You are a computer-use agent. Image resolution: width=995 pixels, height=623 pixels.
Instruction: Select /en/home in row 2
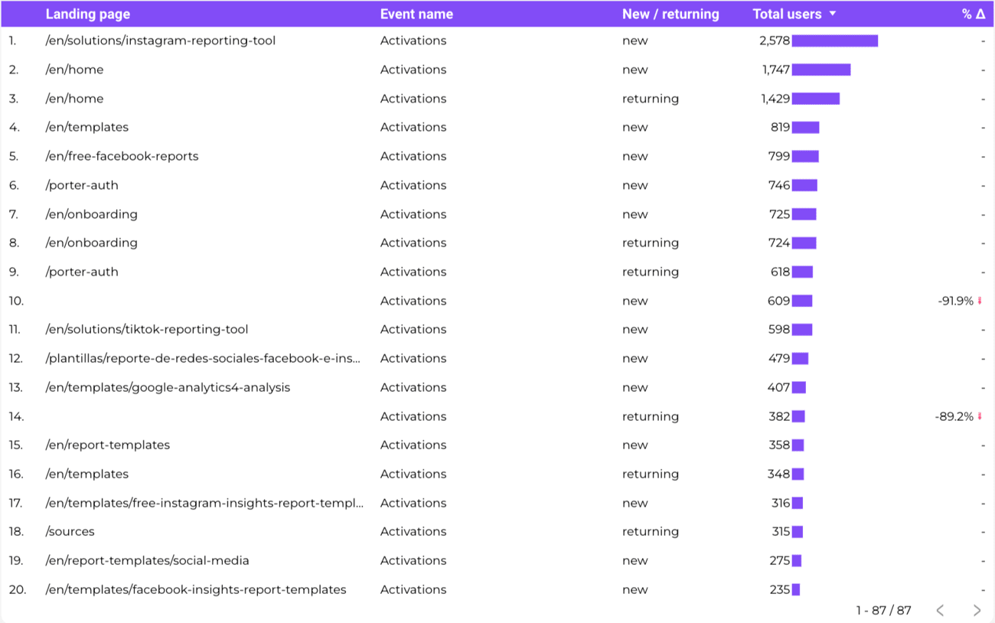[74, 70]
